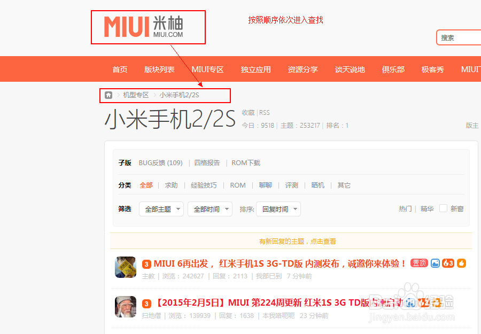The image size is (481, 334).
Task: Click the 收藏 link
Action: pos(248,113)
